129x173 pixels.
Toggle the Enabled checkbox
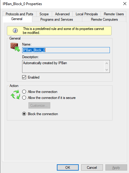click(x=24, y=77)
